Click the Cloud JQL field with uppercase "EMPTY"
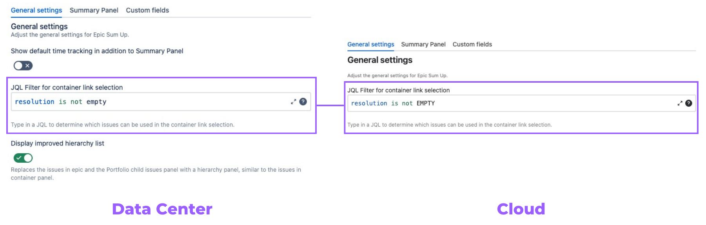The height and width of the screenshot is (225, 706). [x=510, y=103]
